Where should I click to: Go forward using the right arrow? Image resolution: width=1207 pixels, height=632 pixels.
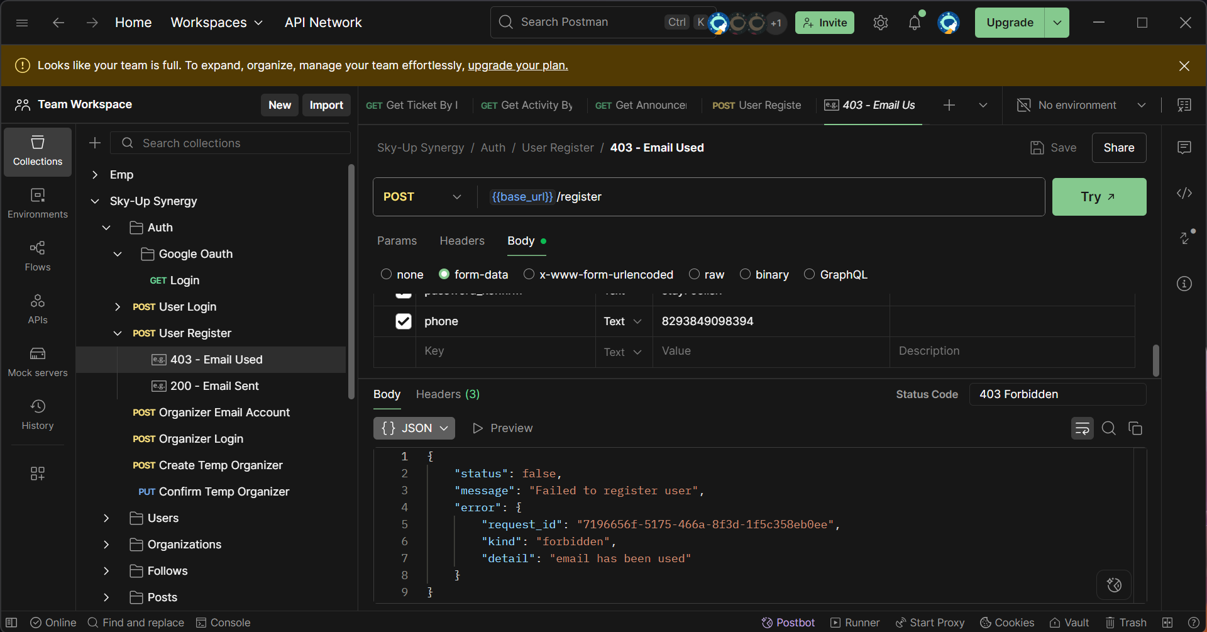(92, 23)
